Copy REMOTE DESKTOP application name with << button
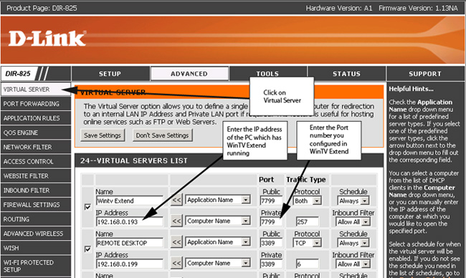This screenshot has width=466, height=278. point(176,242)
